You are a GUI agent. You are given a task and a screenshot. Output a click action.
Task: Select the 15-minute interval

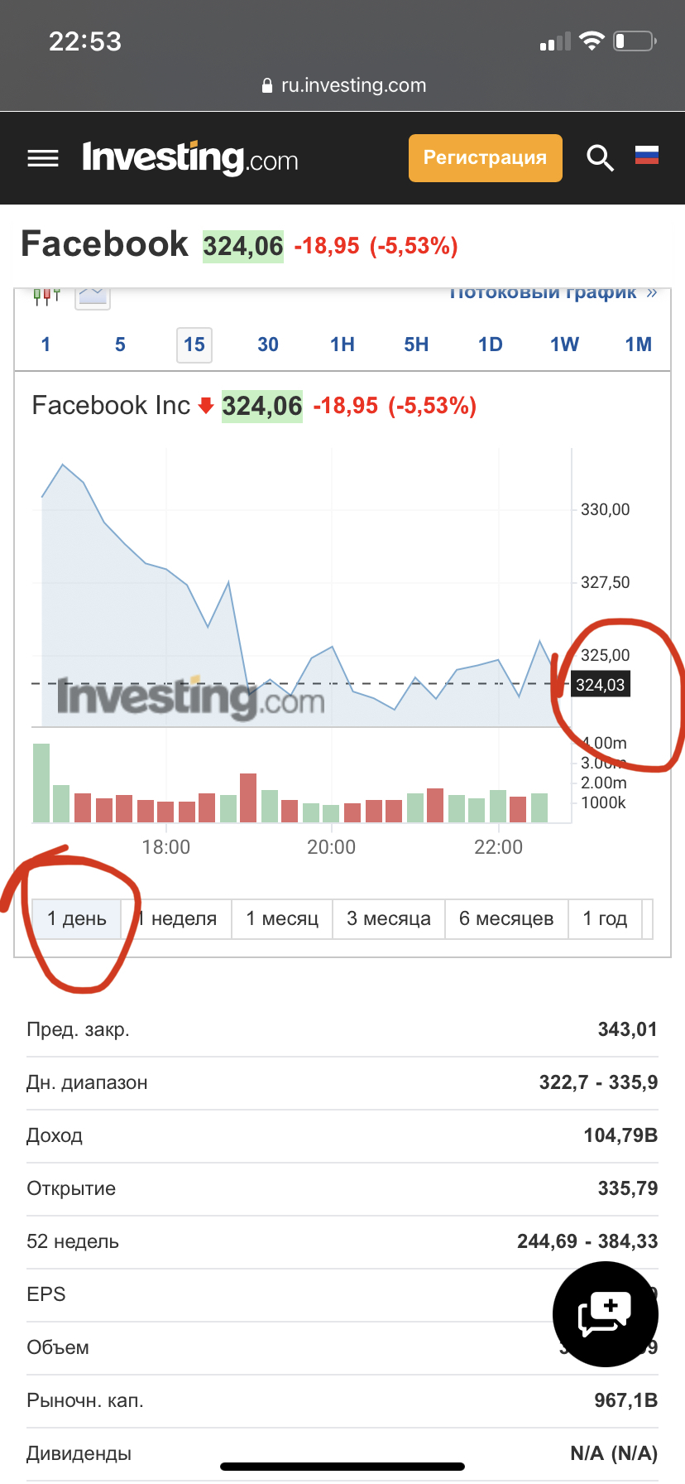(x=194, y=344)
